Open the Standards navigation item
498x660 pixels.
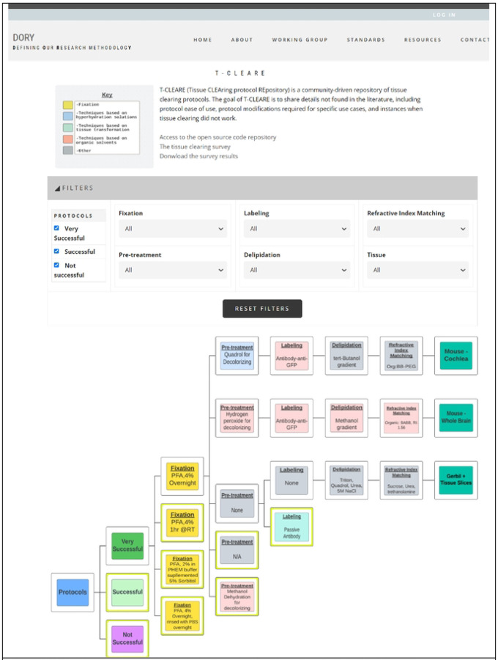[x=365, y=40]
